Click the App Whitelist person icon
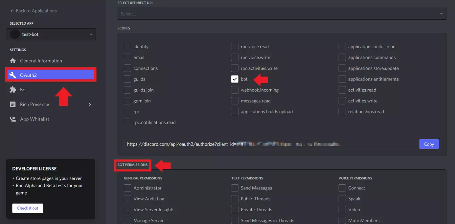 [13, 119]
